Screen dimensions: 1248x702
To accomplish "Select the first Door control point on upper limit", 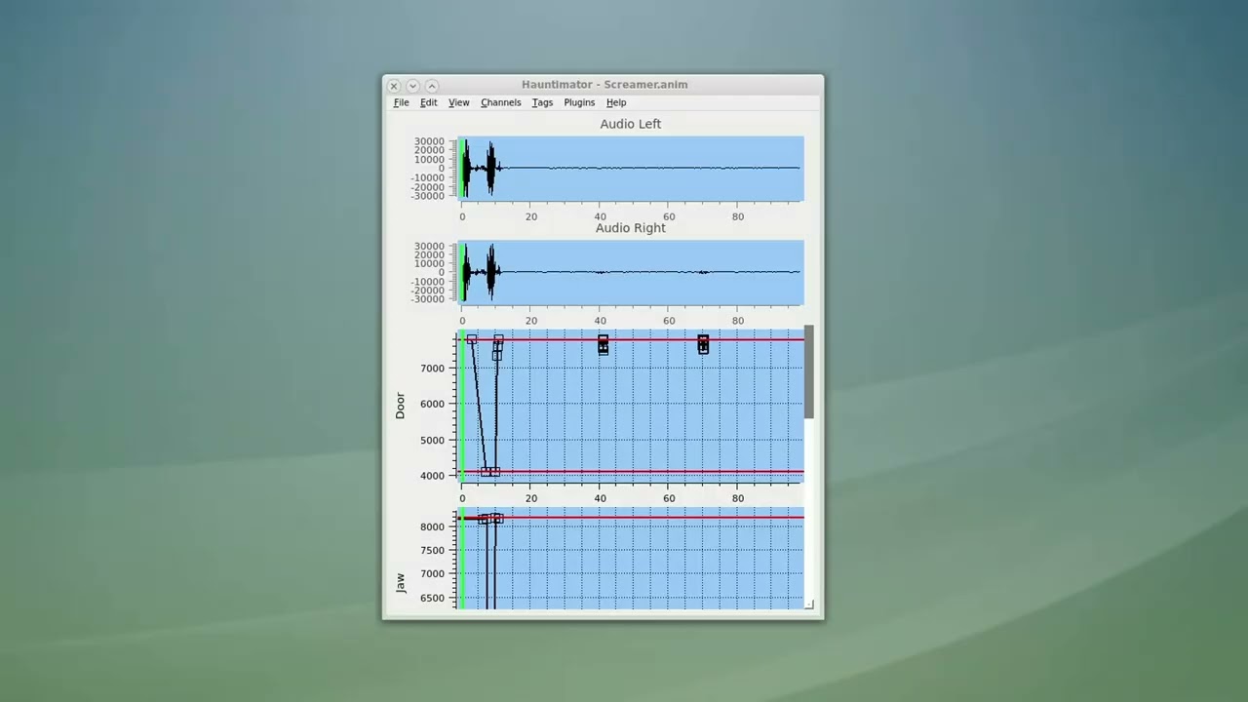I will pyautogui.click(x=472, y=339).
